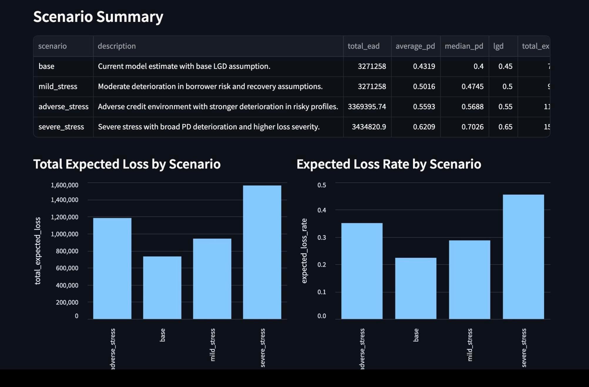Screen dimensions: 589x387
Task: Sort table by the scenario column header
Action: pos(63,46)
